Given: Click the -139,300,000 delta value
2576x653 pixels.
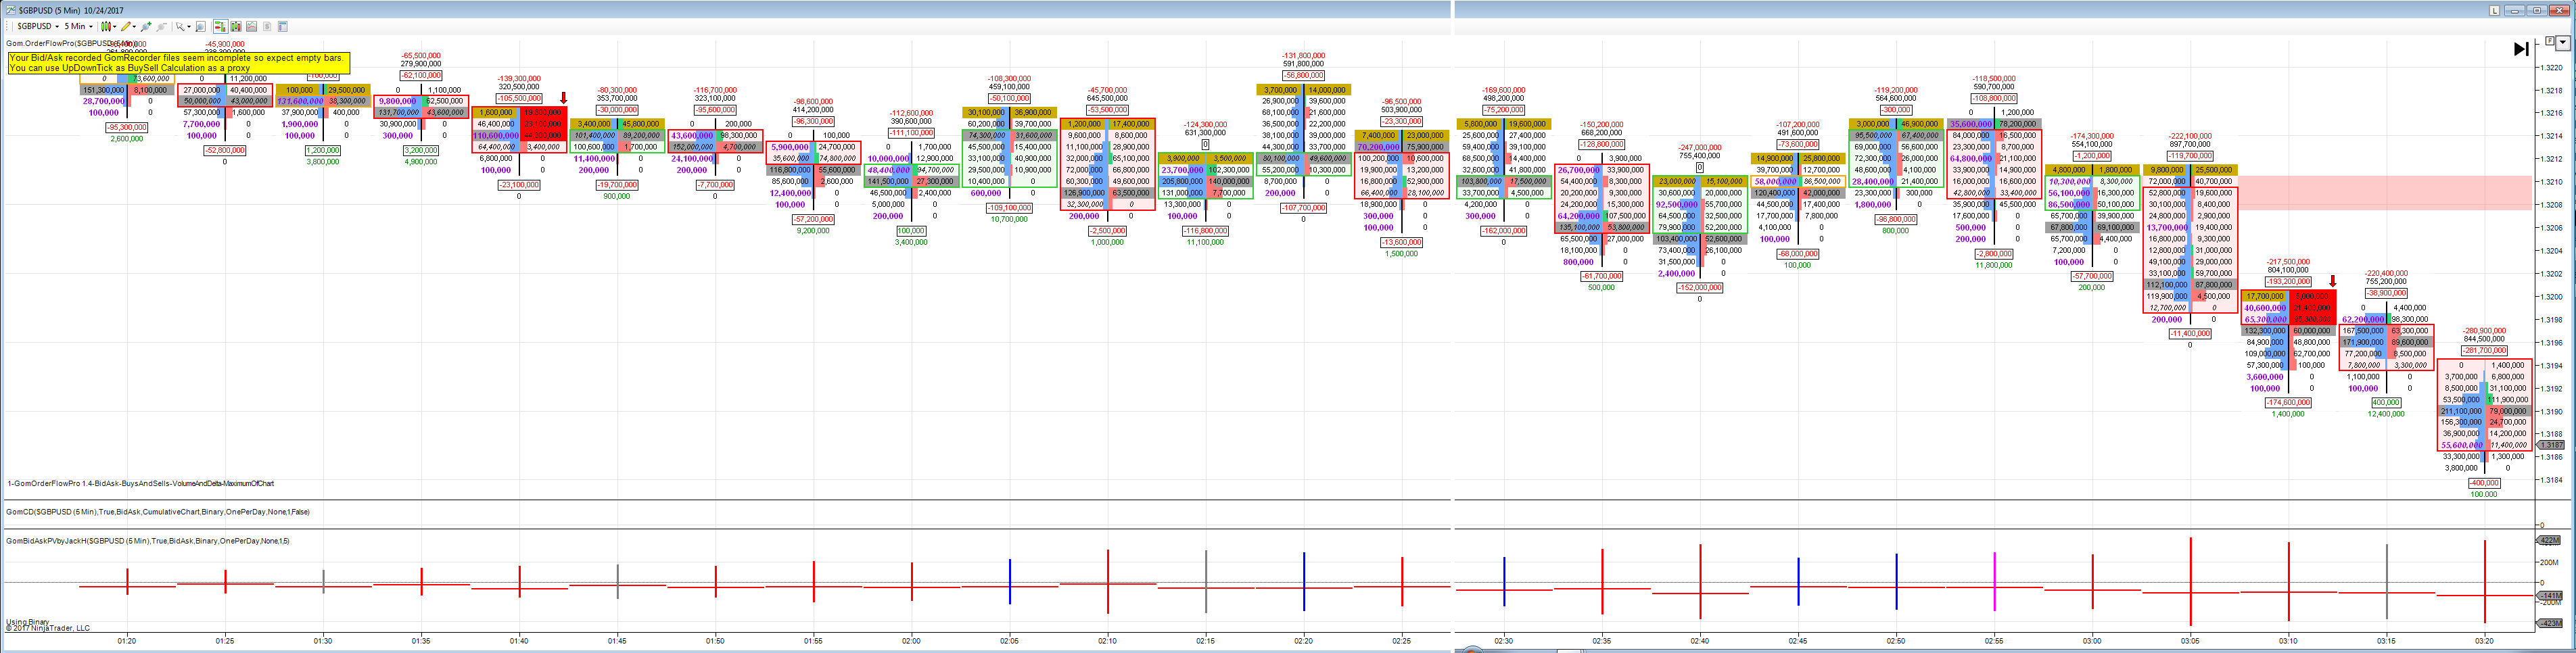Looking at the screenshot, I should [x=519, y=78].
